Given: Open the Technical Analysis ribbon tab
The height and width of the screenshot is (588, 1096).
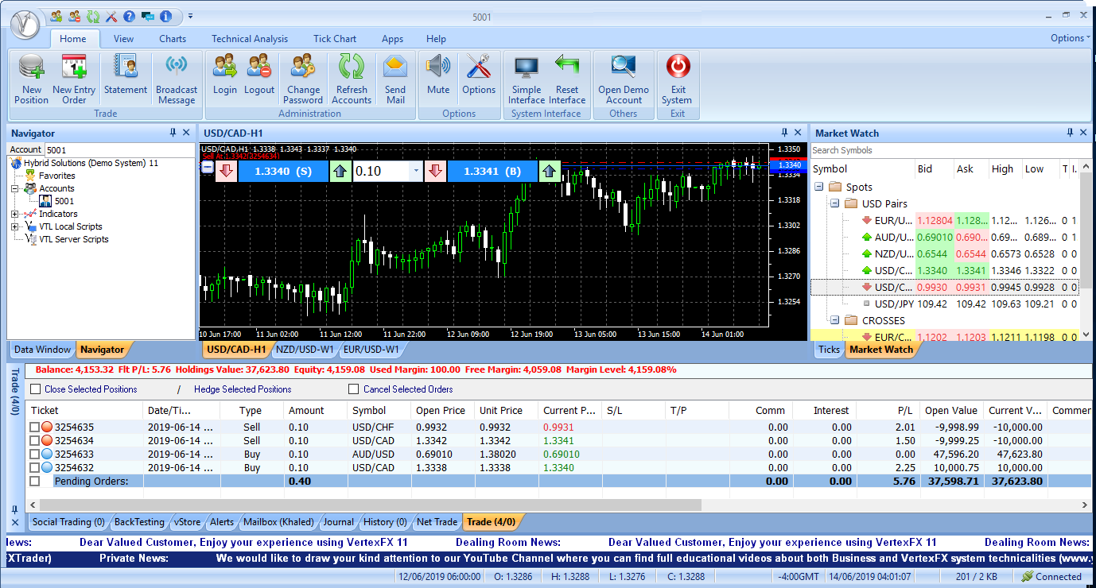Looking at the screenshot, I should point(250,38).
